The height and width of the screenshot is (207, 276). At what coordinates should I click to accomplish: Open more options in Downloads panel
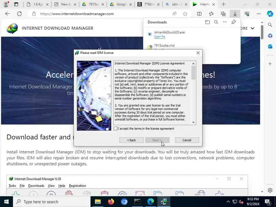coord(225,22)
